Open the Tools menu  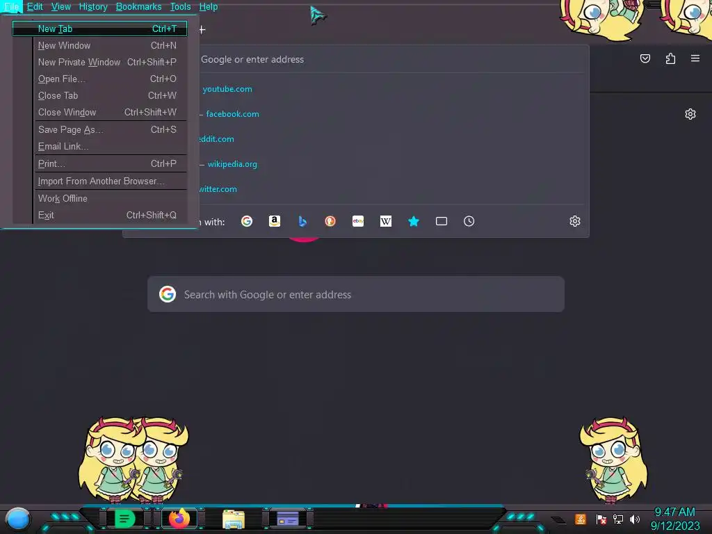coord(180,7)
